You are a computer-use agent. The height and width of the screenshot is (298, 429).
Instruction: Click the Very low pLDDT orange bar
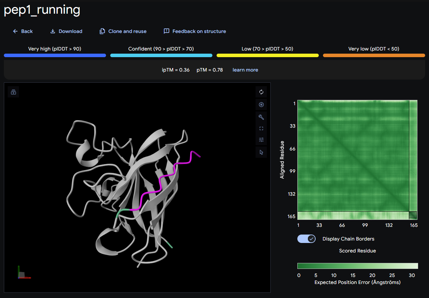(374, 55)
